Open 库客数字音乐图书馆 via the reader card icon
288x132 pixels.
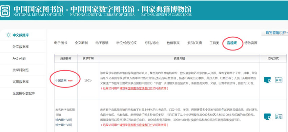tap(279, 116)
